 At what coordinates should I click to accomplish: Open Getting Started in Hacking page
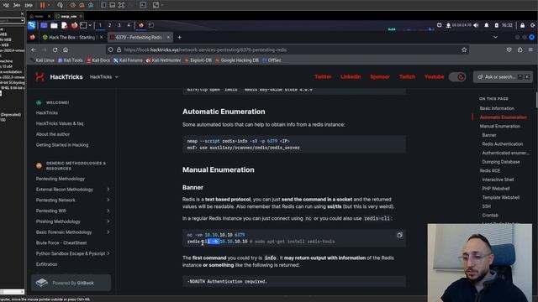(x=62, y=145)
